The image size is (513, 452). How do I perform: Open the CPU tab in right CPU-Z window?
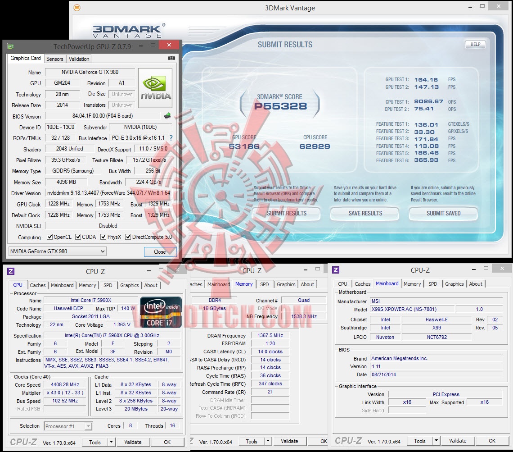click(342, 284)
